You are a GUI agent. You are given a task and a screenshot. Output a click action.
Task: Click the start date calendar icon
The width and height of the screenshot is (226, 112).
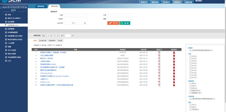tap(73, 23)
